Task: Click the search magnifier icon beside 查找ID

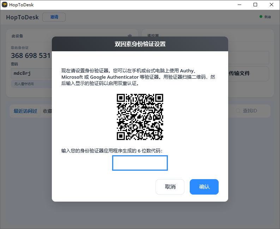Action: pyautogui.click(x=238, y=111)
